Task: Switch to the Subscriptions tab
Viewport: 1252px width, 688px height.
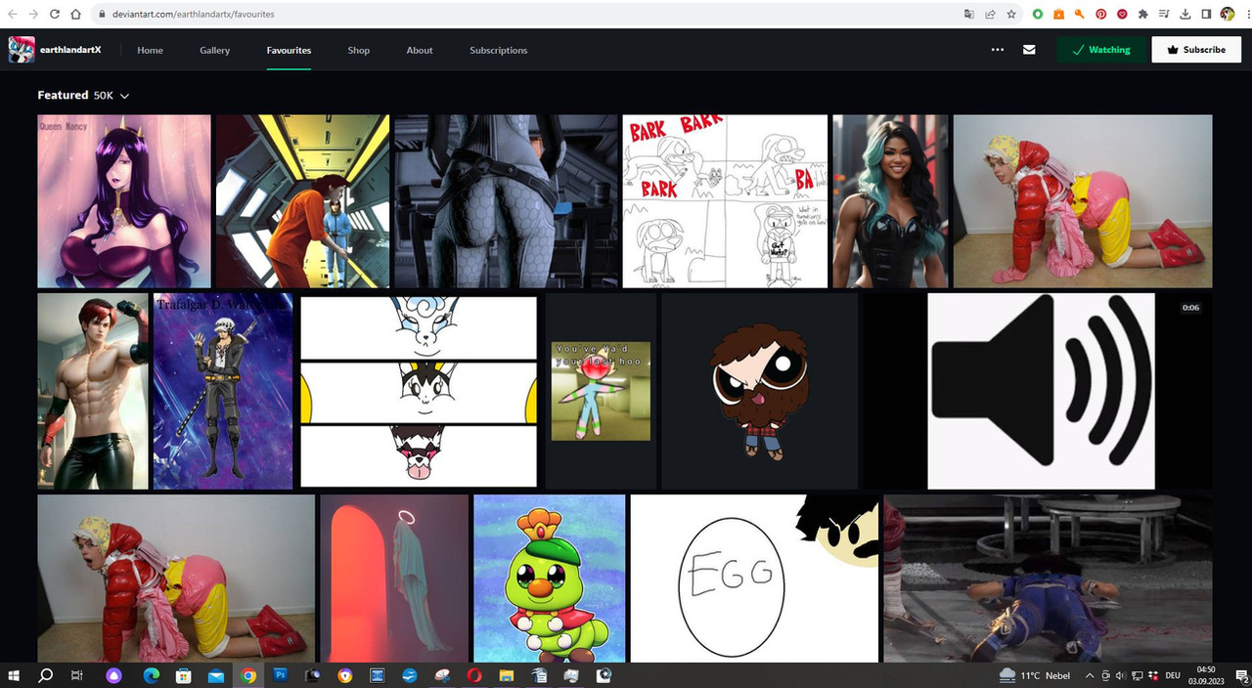Action: (498, 50)
